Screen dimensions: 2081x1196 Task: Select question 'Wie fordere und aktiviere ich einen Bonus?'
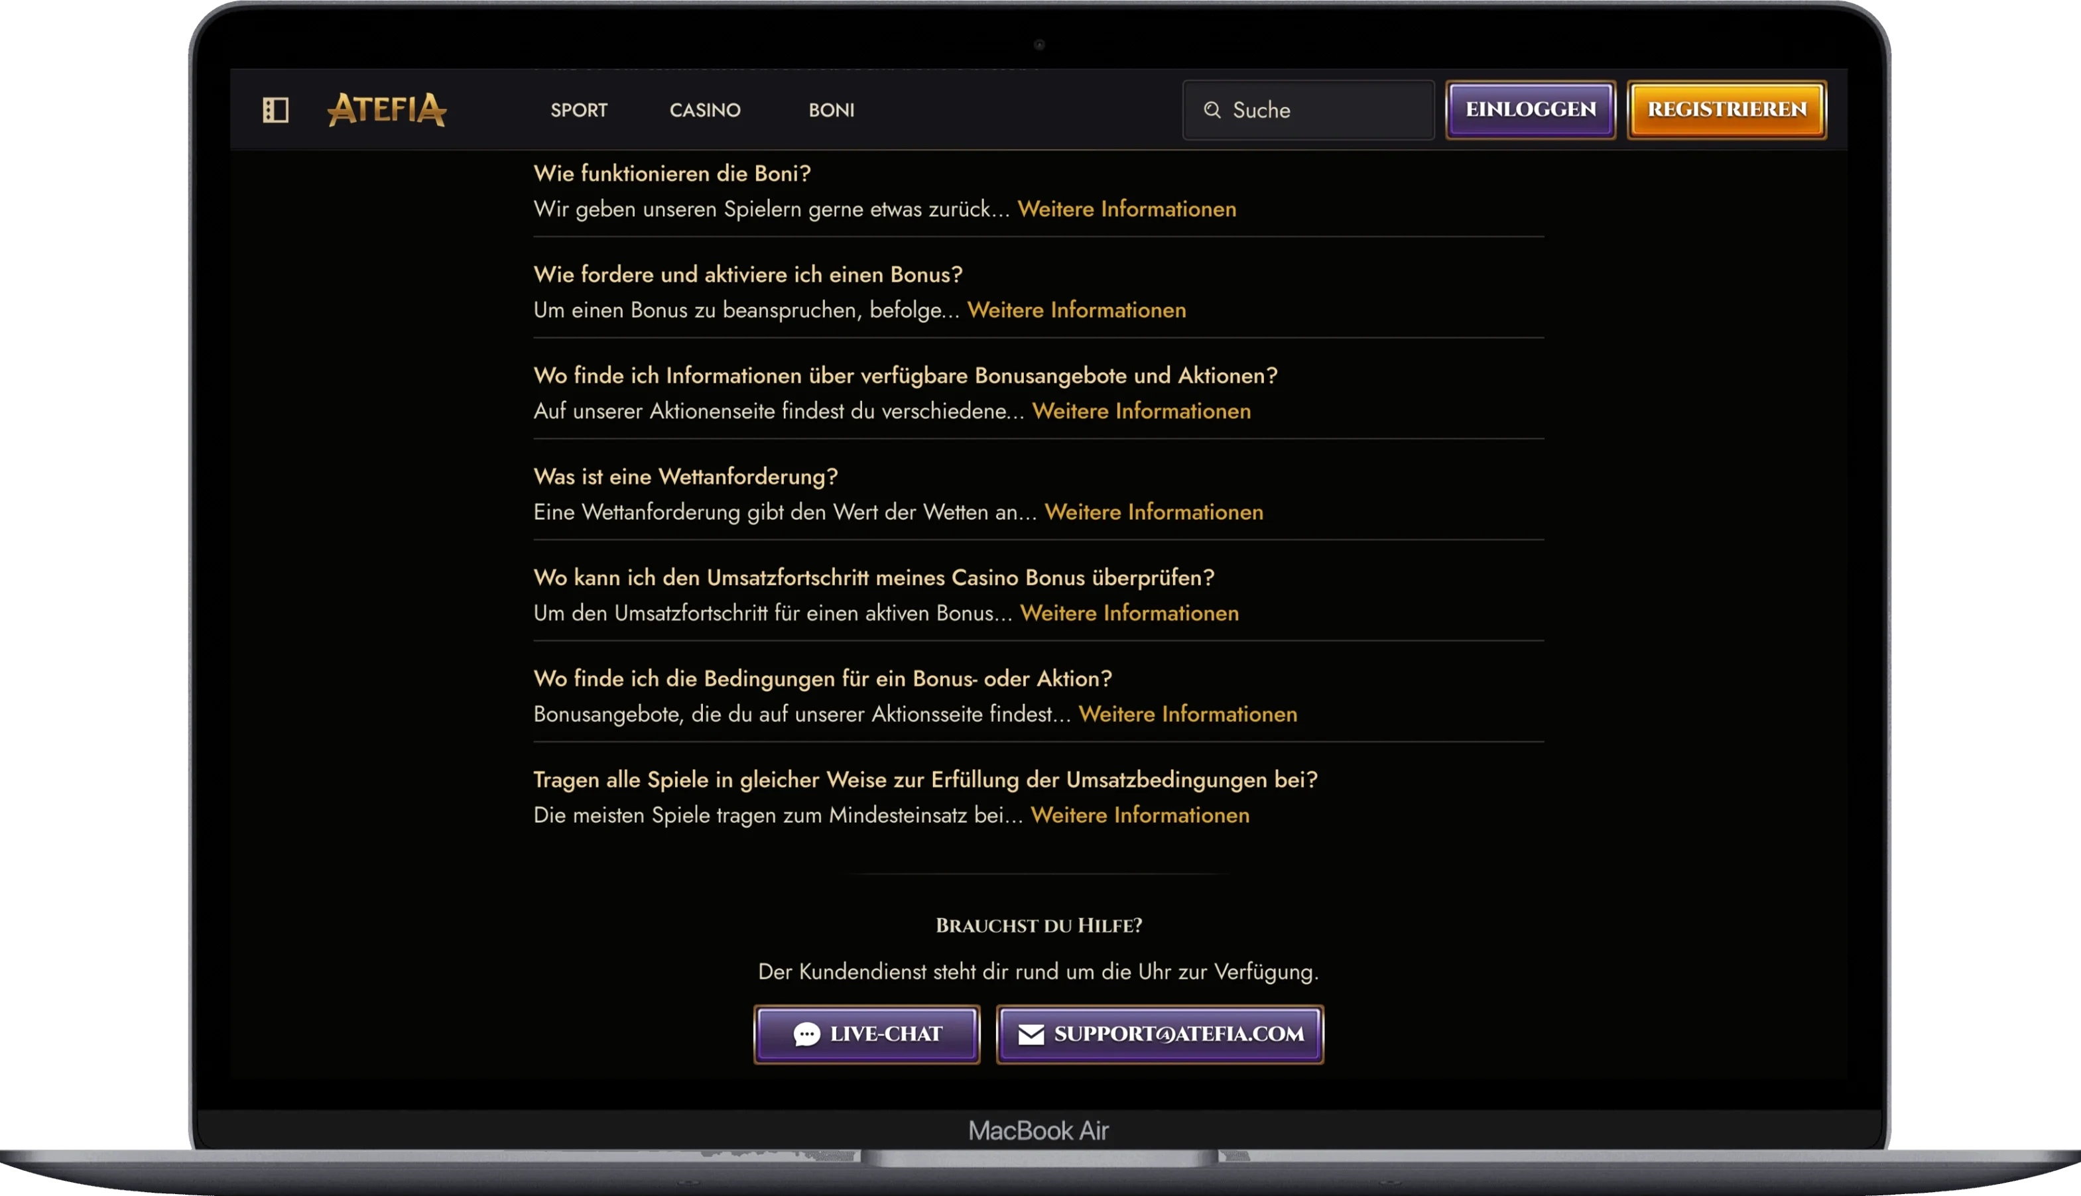tap(747, 274)
